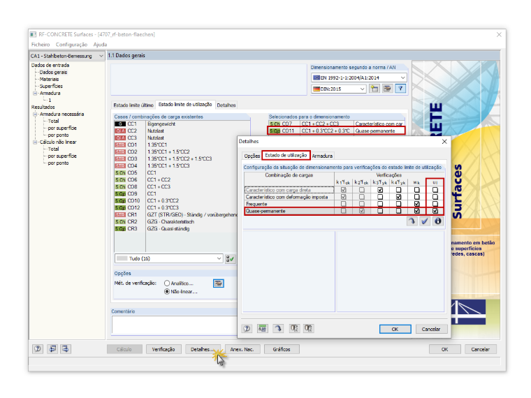Select Dados gerais in the navigator tree
The image size is (531, 398).
coord(53,73)
